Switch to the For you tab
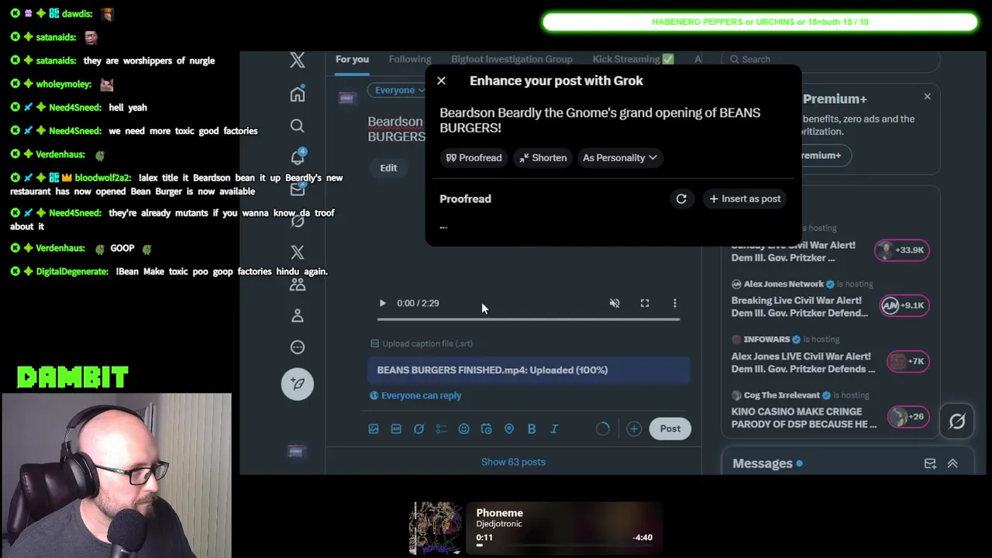Viewport: 992px width, 558px height. click(x=352, y=59)
